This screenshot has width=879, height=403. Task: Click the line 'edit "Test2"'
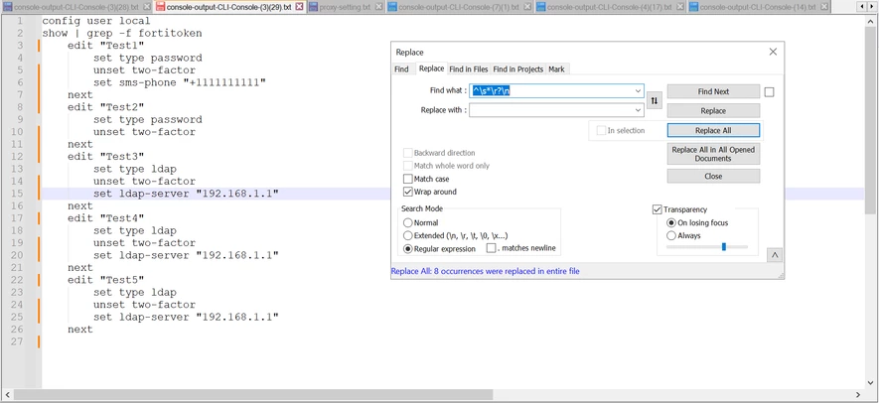[x=106, y=107]
